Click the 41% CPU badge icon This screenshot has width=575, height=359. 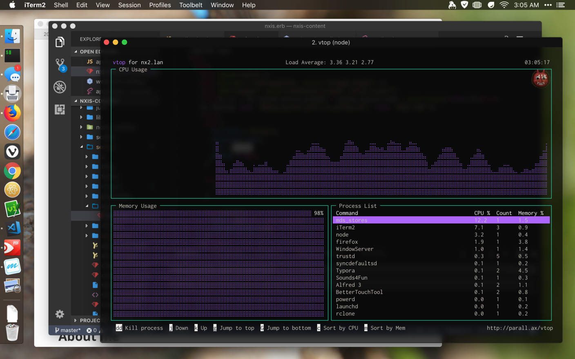(x=540, y=78)
